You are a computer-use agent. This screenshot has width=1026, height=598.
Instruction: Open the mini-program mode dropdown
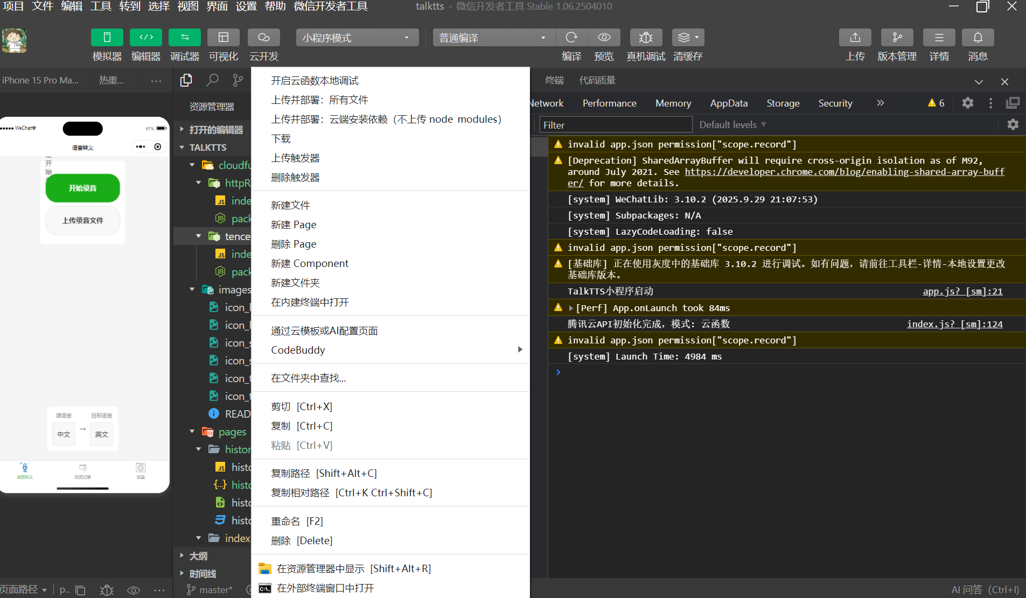pyautogui.click(x=357, y=38)
